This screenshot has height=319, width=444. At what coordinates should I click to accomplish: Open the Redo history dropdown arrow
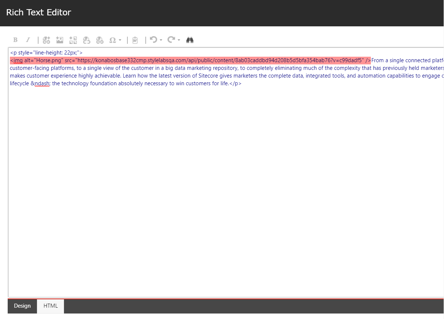(x=179, y=40)
